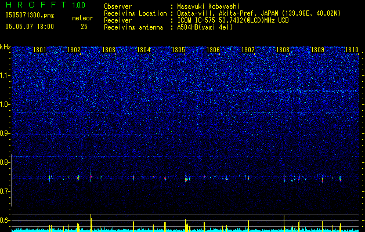Click the HROFFT 1.0.0 title text
The width and height of the screenshot is (365, 232).
45,5
